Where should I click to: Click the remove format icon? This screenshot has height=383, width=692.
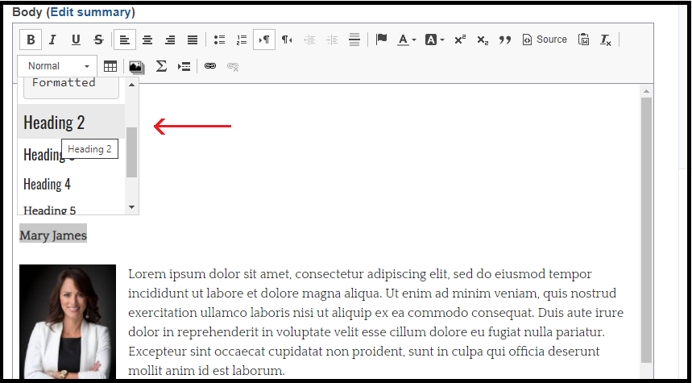tap(606, 40)
